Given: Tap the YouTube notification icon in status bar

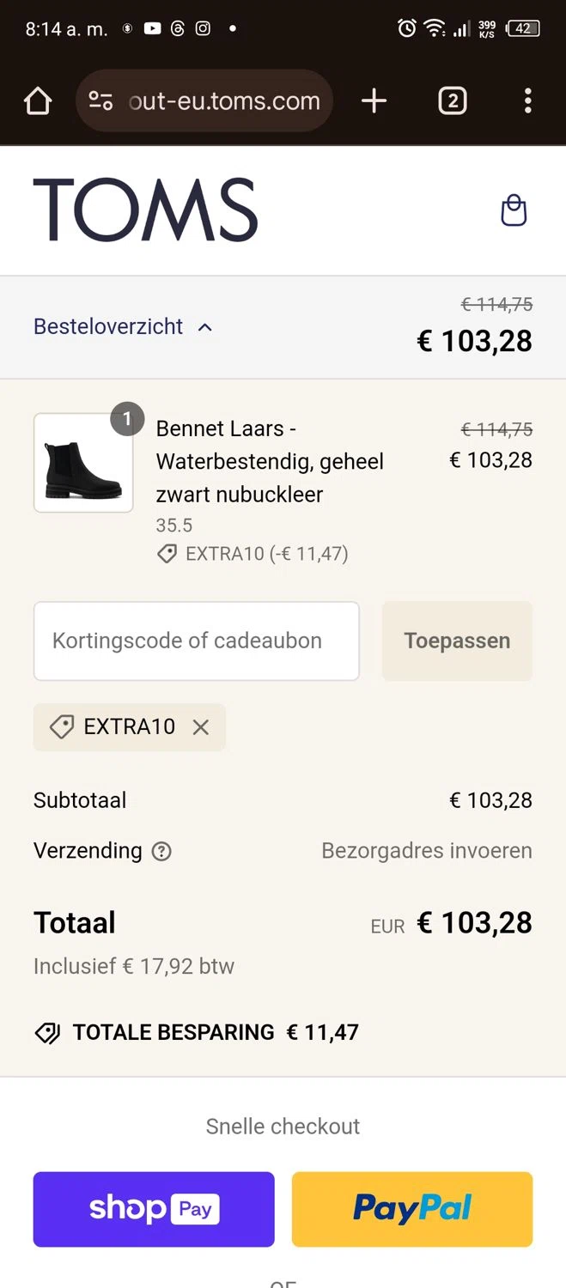Looking at the screenshot, I should tap(152, 28).
